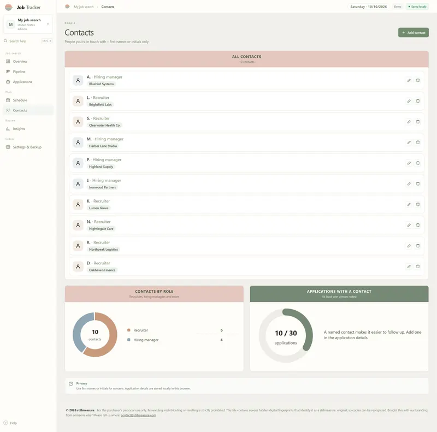Image resolution: width=437 pixels, height=432 pixels.
Task: Click the Nightingale Care company tag
Action: click(101, 229)
